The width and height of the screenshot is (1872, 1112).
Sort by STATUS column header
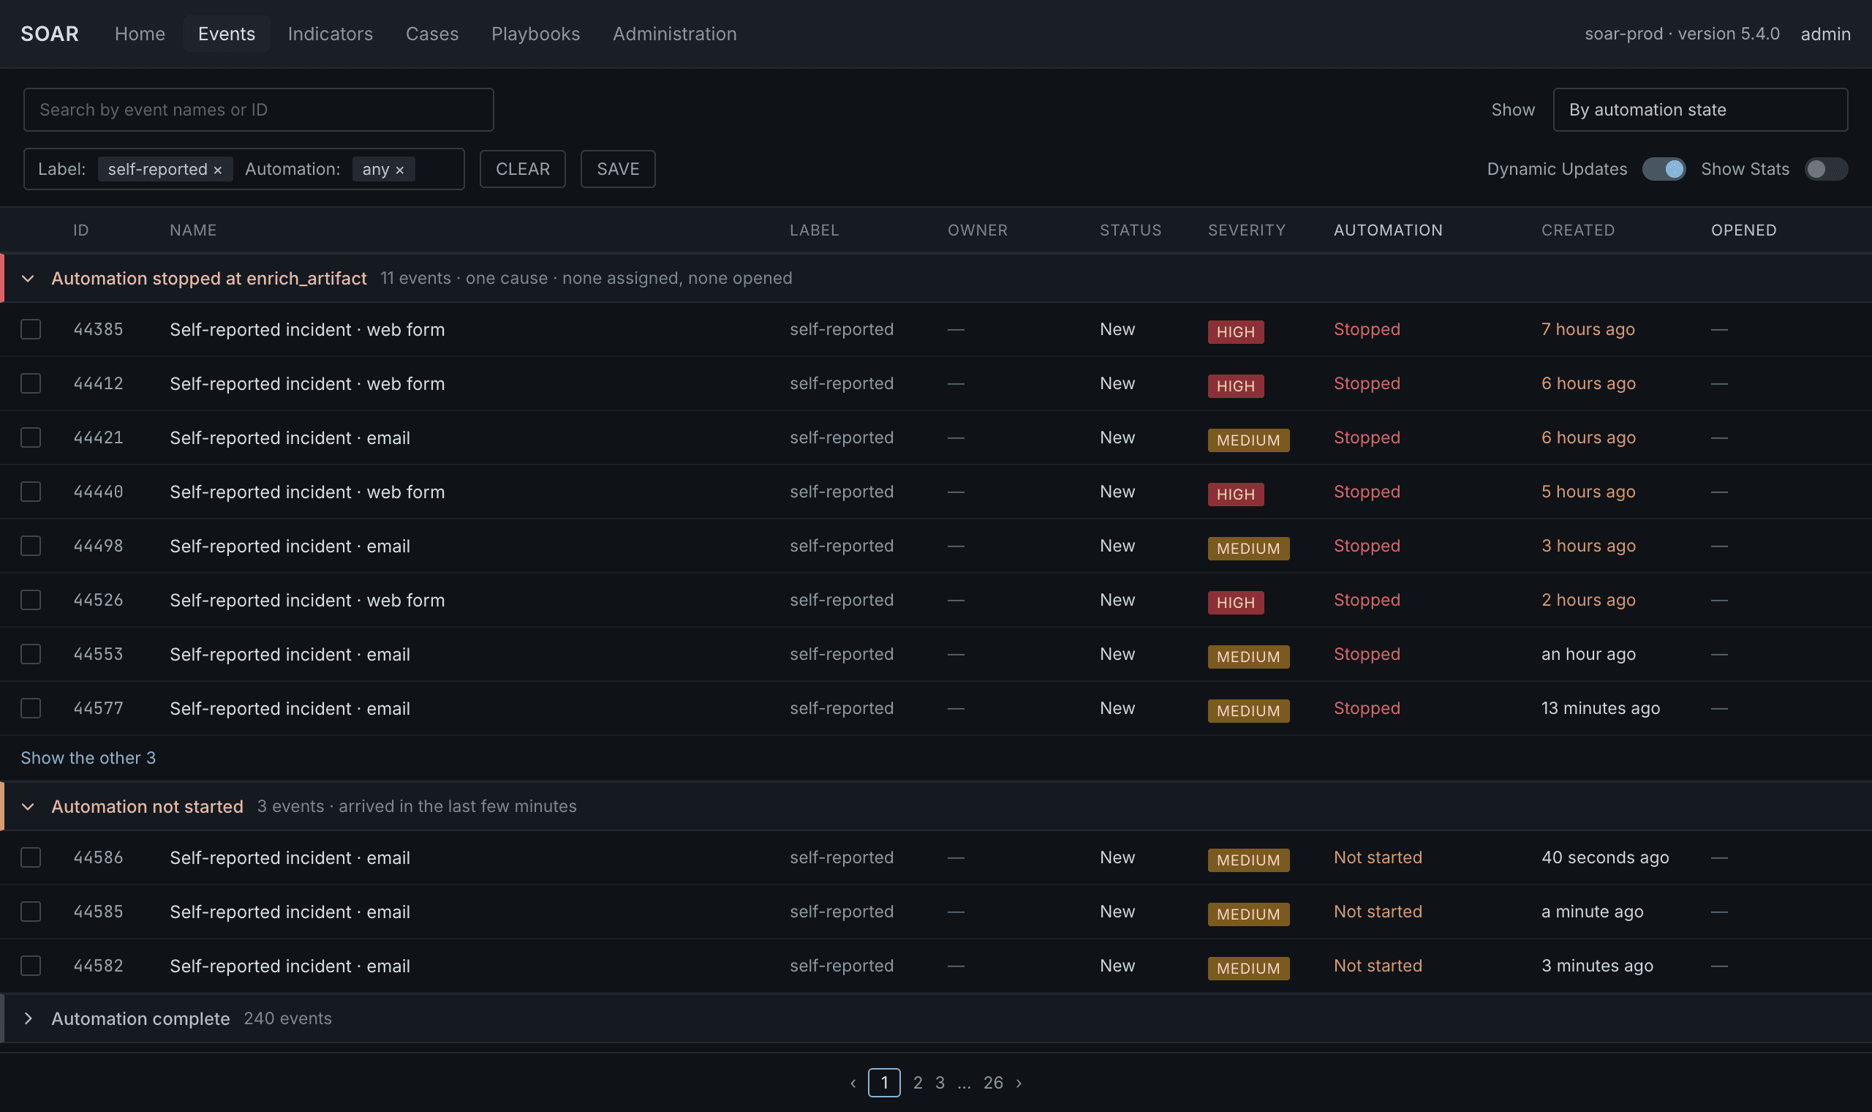pos(1131,230)
